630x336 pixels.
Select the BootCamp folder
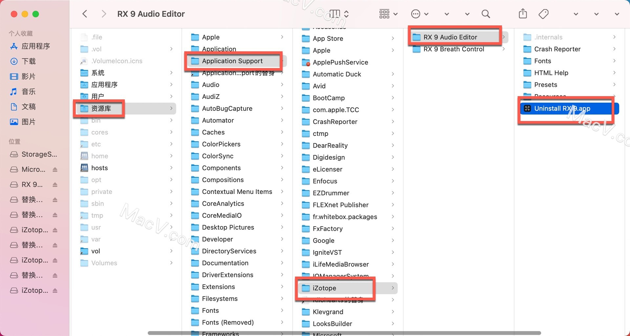(348, 98)
